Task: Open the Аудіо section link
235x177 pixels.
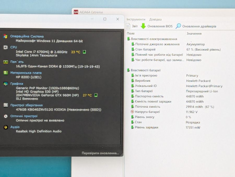Action: coord(15,127)
